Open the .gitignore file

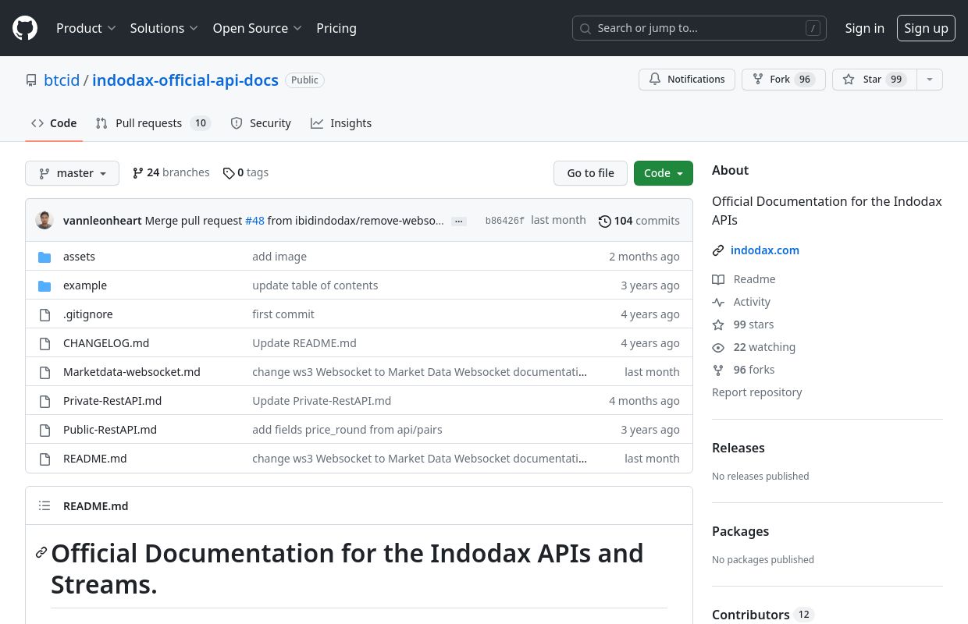coord(88,314)
